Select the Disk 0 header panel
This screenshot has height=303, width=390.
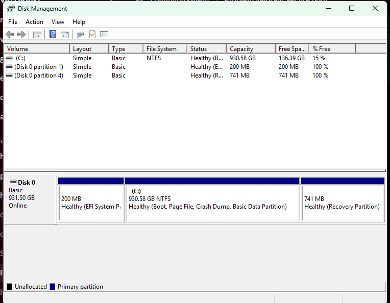[30, 199]
